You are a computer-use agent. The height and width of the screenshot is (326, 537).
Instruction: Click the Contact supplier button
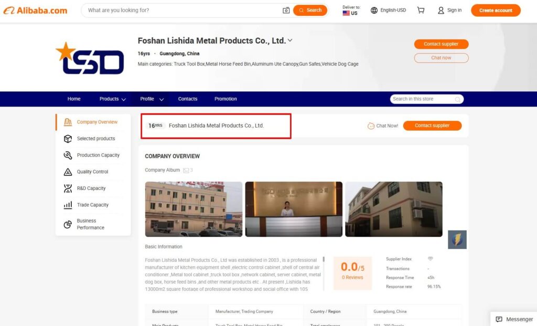pos(441,44)
